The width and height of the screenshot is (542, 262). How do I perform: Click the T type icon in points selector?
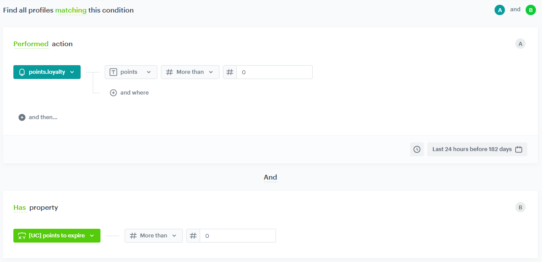[x=112, y=72]
